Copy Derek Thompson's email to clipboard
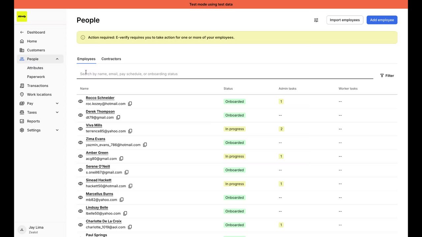This screenshot has height=237, width=422. pyautogui.click(x=118, y=118)
